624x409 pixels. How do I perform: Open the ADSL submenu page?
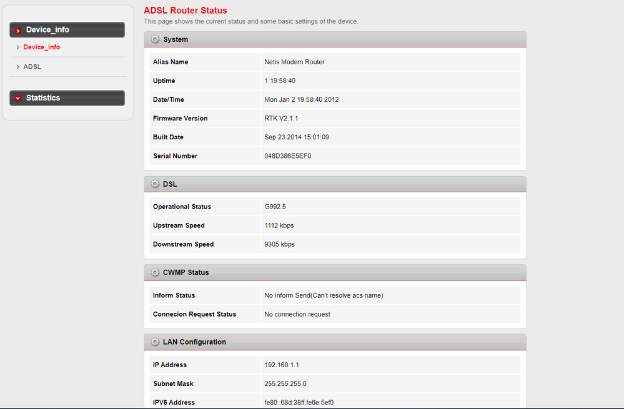(x=32, y=67)
